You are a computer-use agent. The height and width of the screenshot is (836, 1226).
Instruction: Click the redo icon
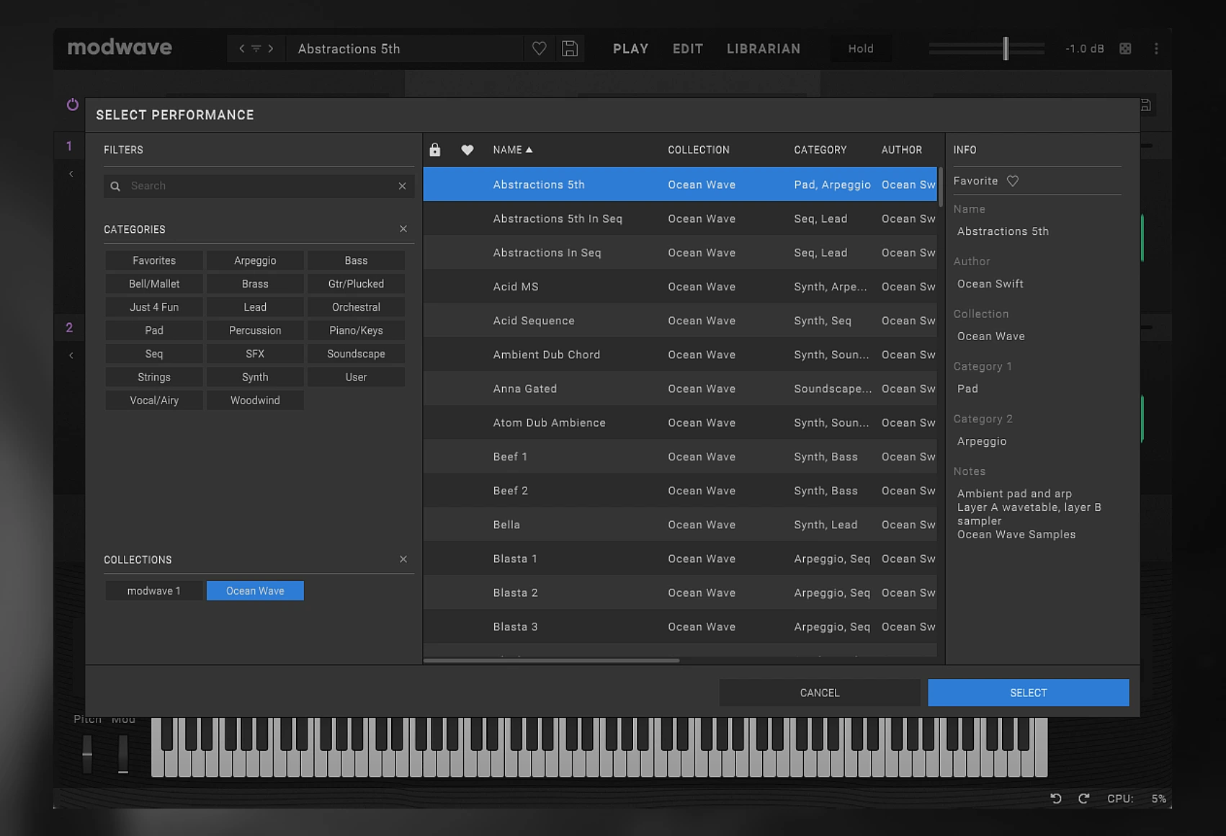(x=1083, y=798)
